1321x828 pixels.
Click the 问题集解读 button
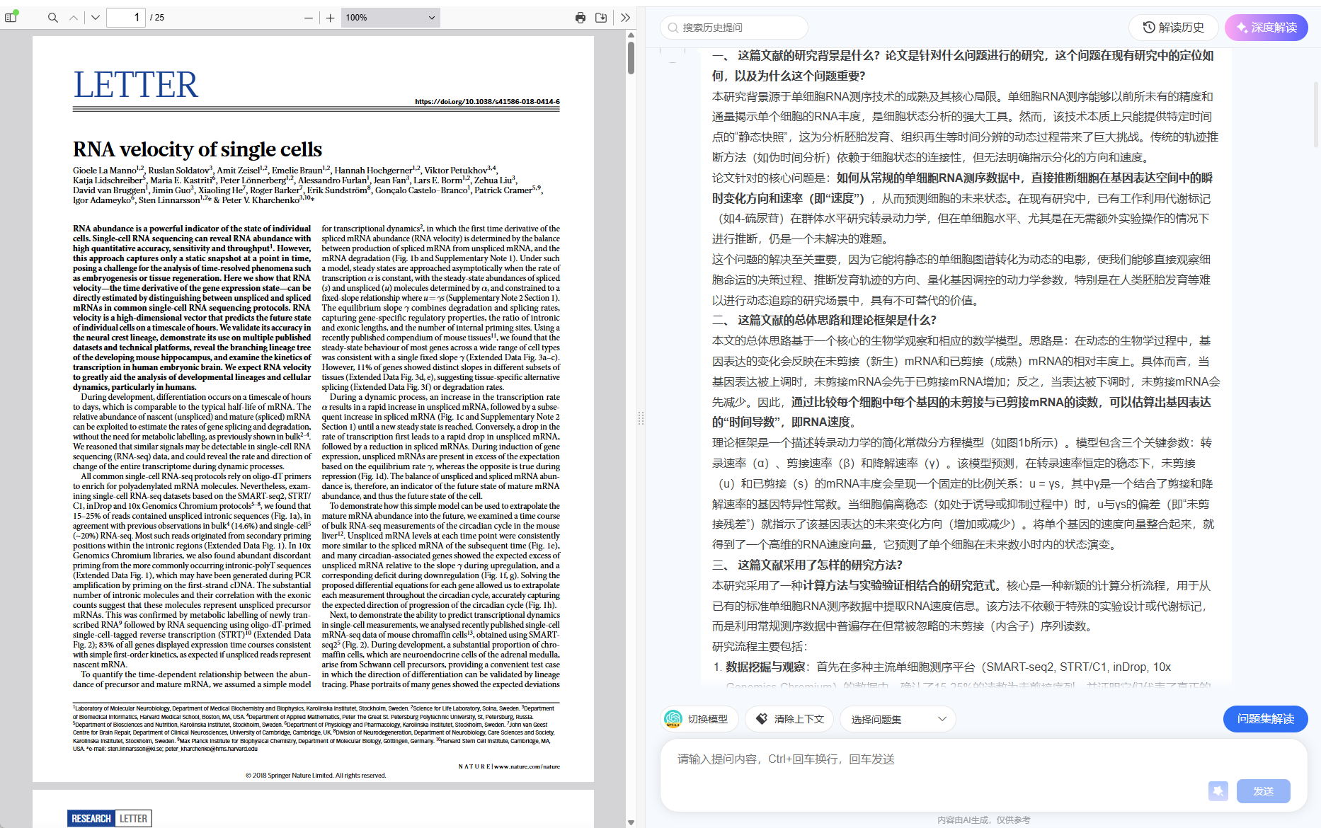click(x=1265, y=719)
